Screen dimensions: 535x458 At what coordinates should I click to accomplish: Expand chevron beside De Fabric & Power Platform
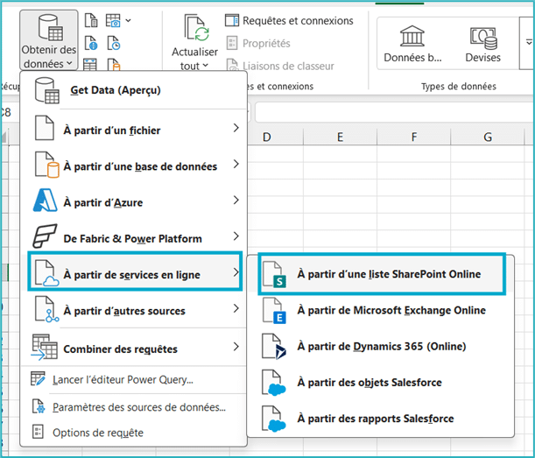coord(236,236)
